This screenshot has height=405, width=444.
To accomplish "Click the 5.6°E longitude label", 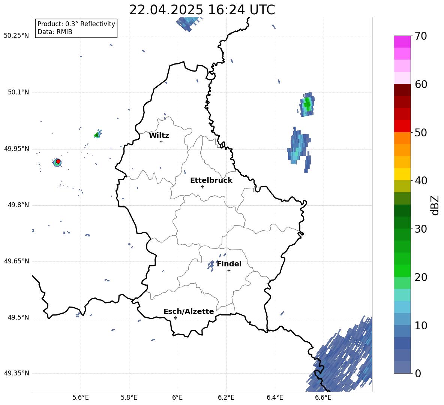I will click(81, 398).
